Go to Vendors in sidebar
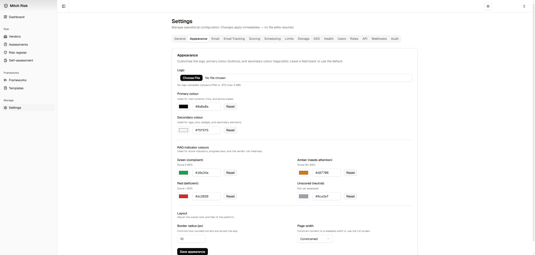 point(28,36)
